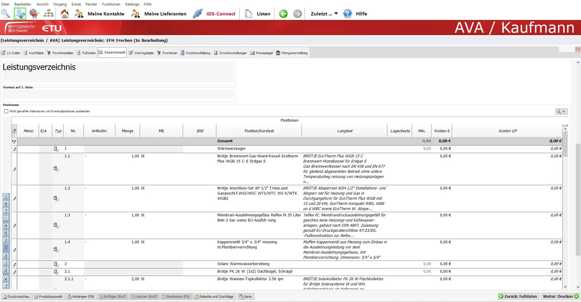Switch to the Positionsdaten tab
The width and height of the screenshot is (581, 302).
pyautogui.click(x=60, y=53)
